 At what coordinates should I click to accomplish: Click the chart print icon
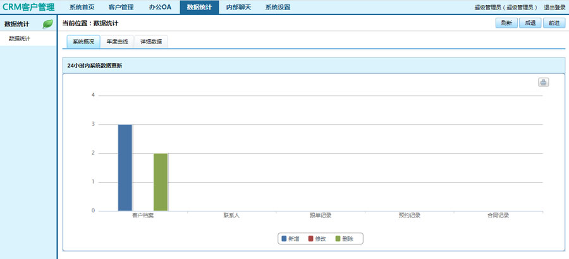pos(543,83)
